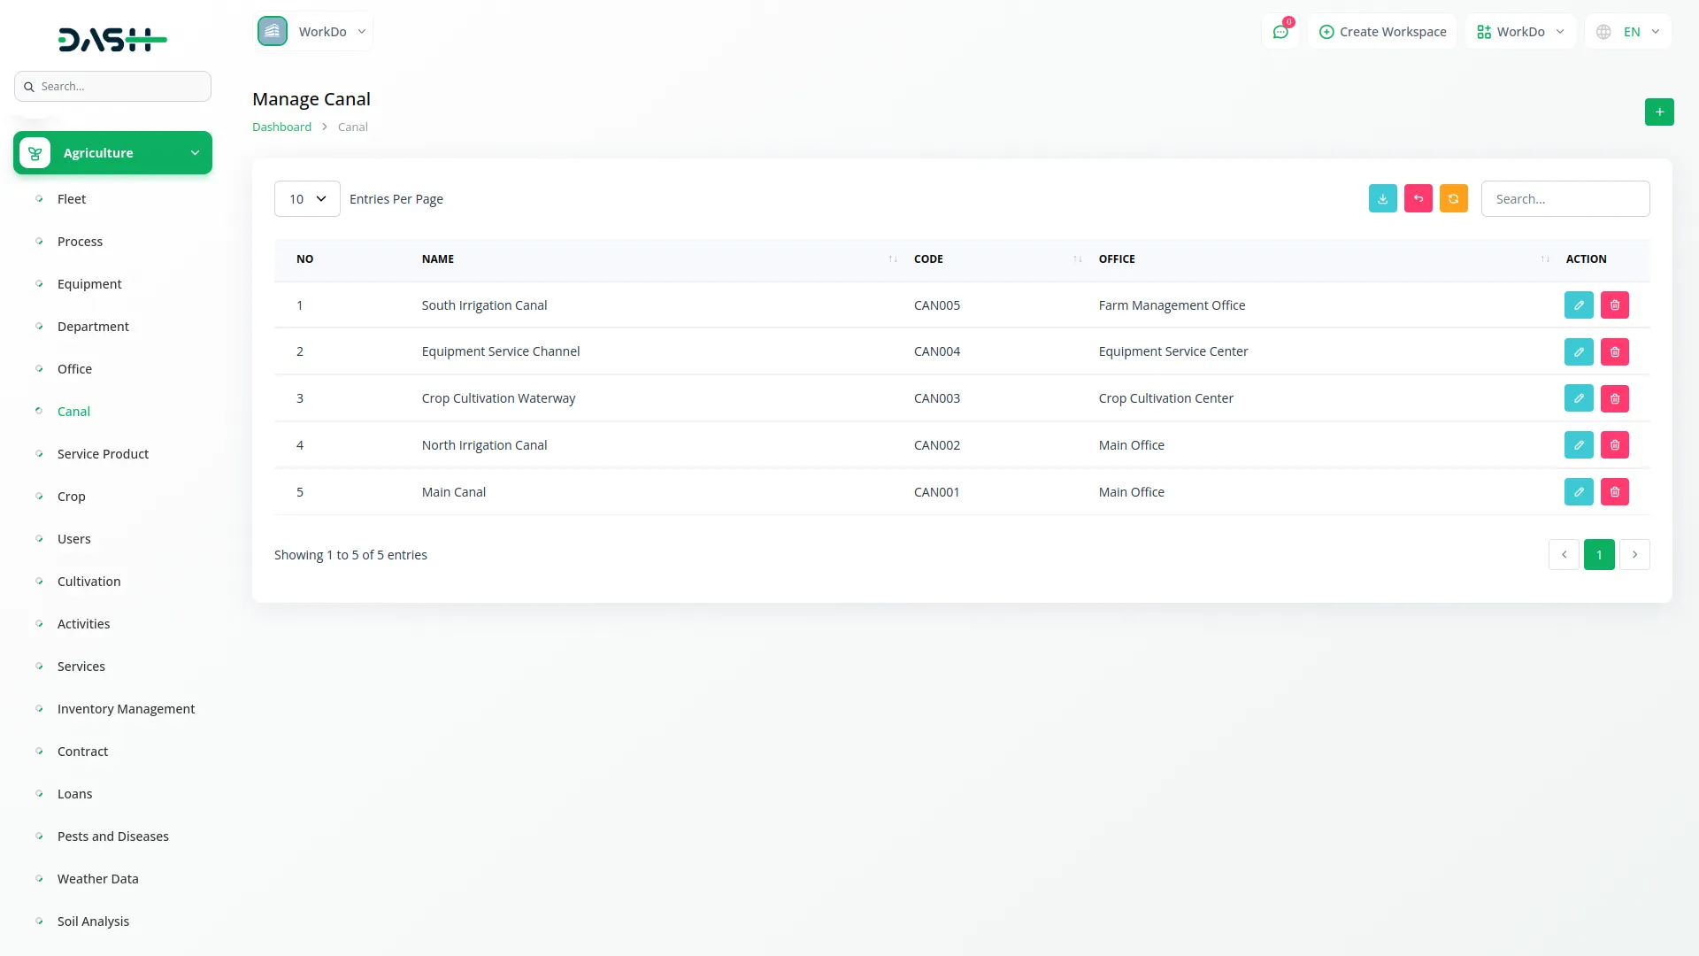Image resolution: width=1699 pixels, height=956 pixels.
Task: Expand the EN language dropdown
Action: [1629, 32]
